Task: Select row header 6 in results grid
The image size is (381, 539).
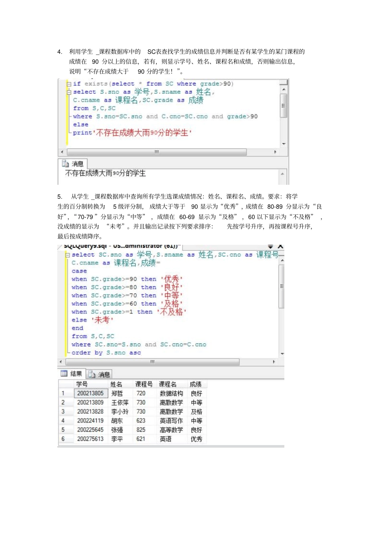Action: 66,439
